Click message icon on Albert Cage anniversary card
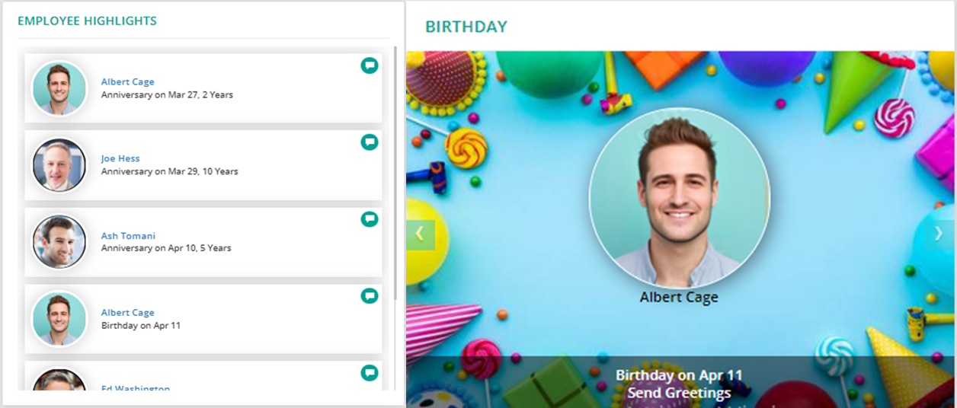This screenshot has width=957, height=408. [x=370, y=65]
